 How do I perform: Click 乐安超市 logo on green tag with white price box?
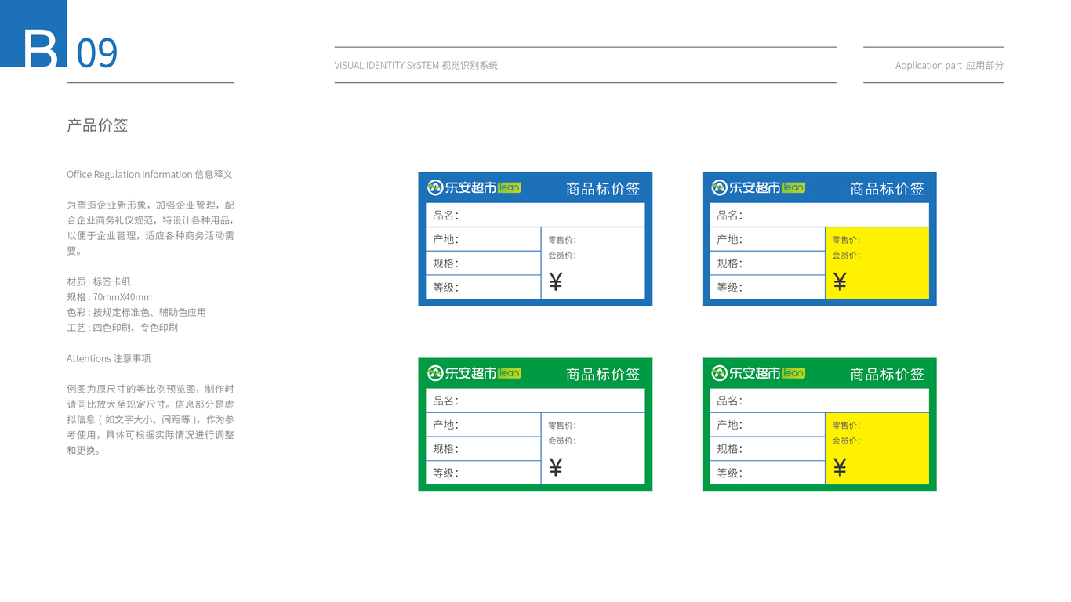tap(474, 373)
